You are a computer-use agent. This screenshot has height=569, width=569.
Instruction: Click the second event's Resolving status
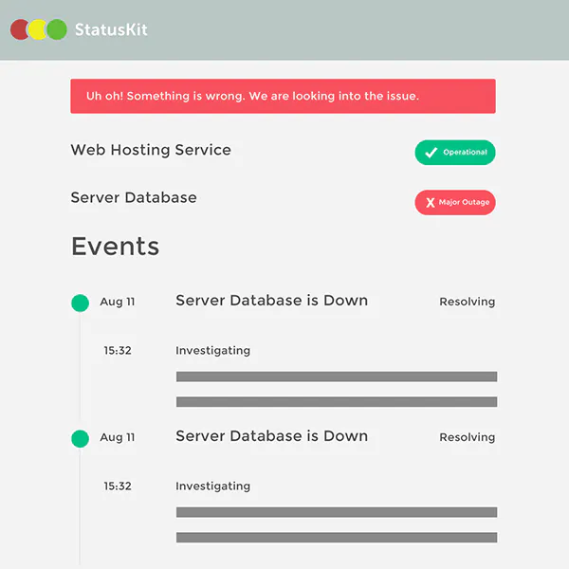tap(468, 437)
